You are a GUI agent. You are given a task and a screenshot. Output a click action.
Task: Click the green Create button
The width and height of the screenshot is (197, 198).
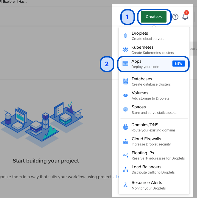tap(154, 17)
